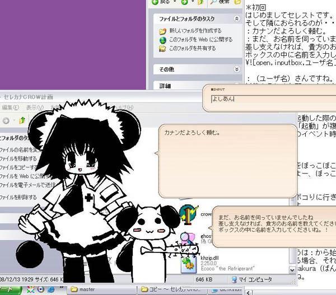Screen dimensions: 336x295
Task: Click マイ コンピュータ in status bar
Action: (x=255, y=279)
